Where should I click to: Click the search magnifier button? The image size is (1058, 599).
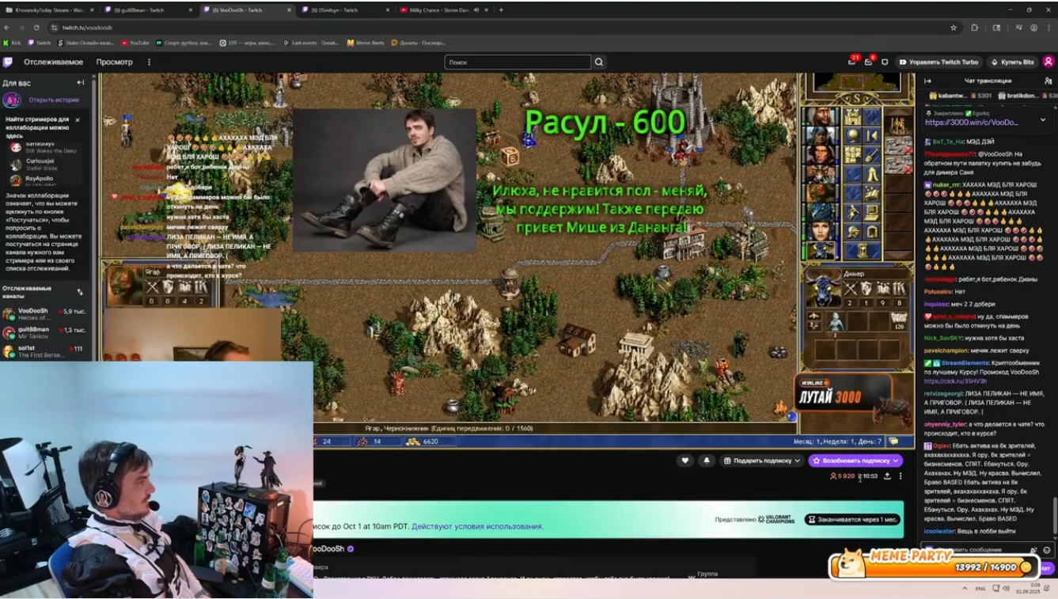[x=599, y=62]
